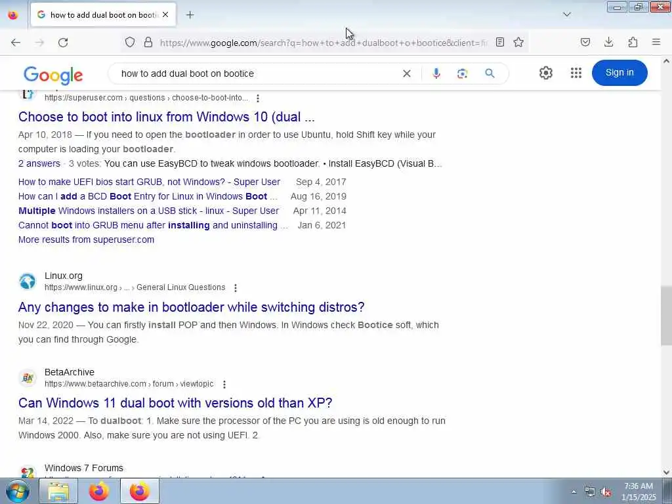The width and height of the screenshot is (672, 504).
Task: Click the scrollbar up arrow
Action: (x=666, y=61)
